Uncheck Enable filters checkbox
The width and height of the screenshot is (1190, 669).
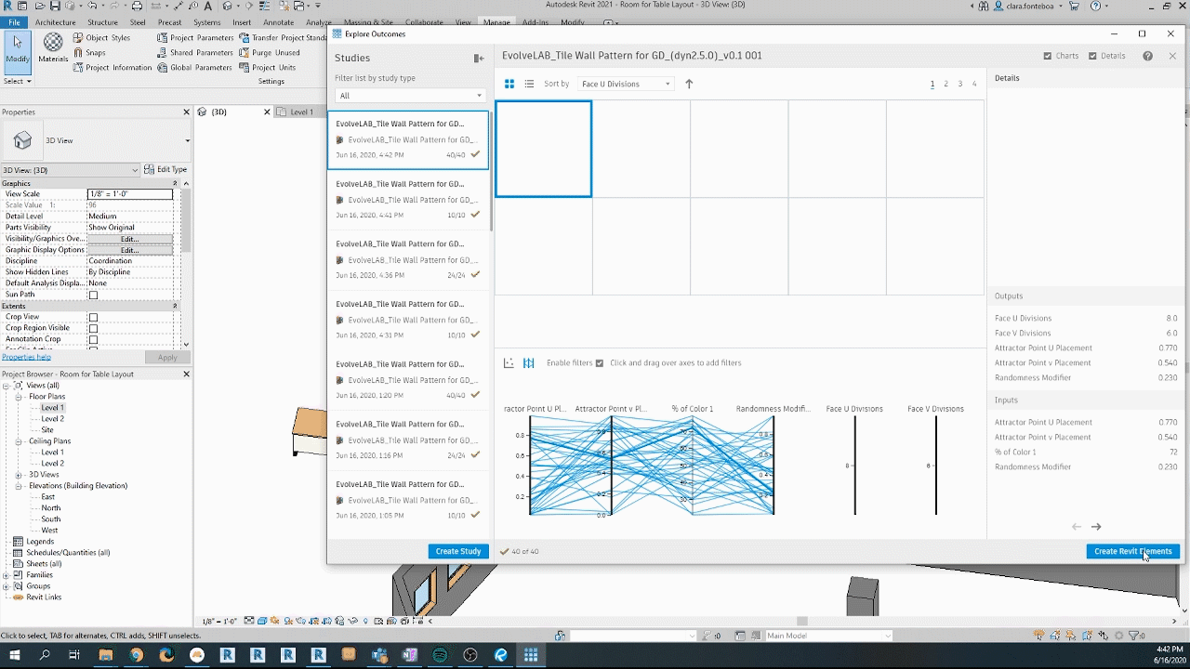[599, 363]
